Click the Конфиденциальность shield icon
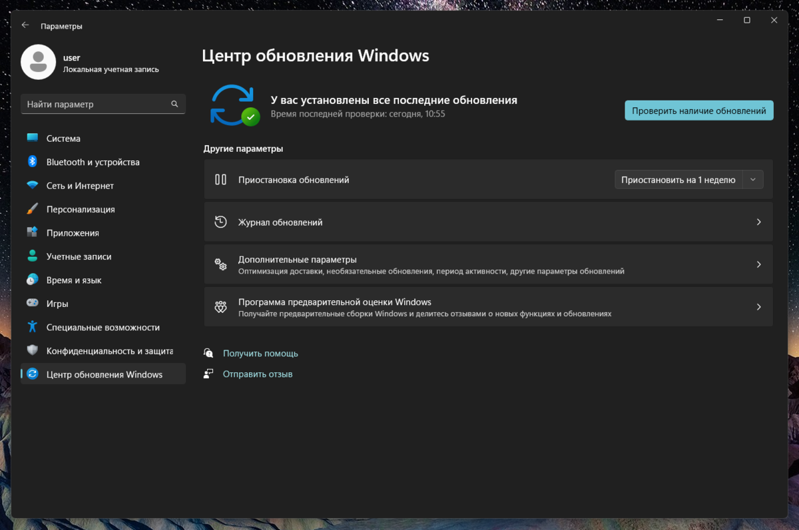 click(x=33, y=351)
